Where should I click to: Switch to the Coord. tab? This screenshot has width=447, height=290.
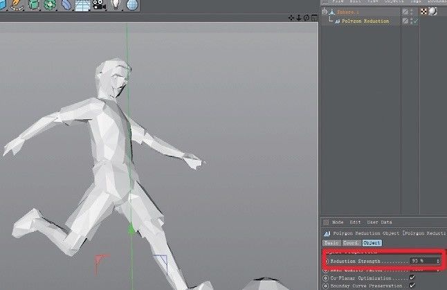coord(352,243)
